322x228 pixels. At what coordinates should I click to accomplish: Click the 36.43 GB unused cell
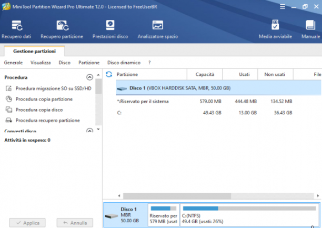283,113
